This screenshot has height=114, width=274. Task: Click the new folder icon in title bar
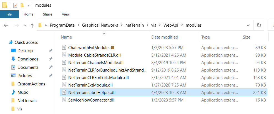point(22,5)
